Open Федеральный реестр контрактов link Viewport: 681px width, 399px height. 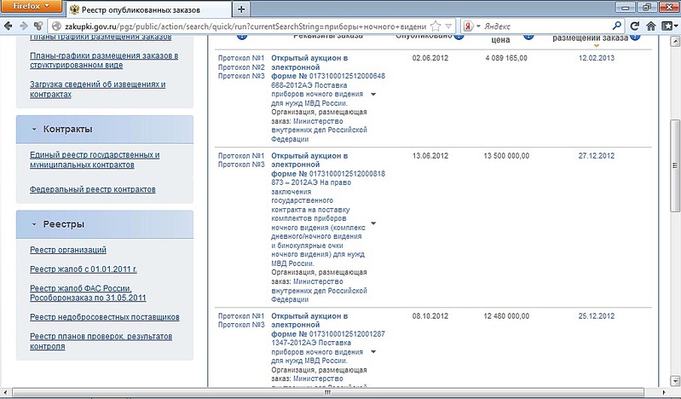[93, 189]
